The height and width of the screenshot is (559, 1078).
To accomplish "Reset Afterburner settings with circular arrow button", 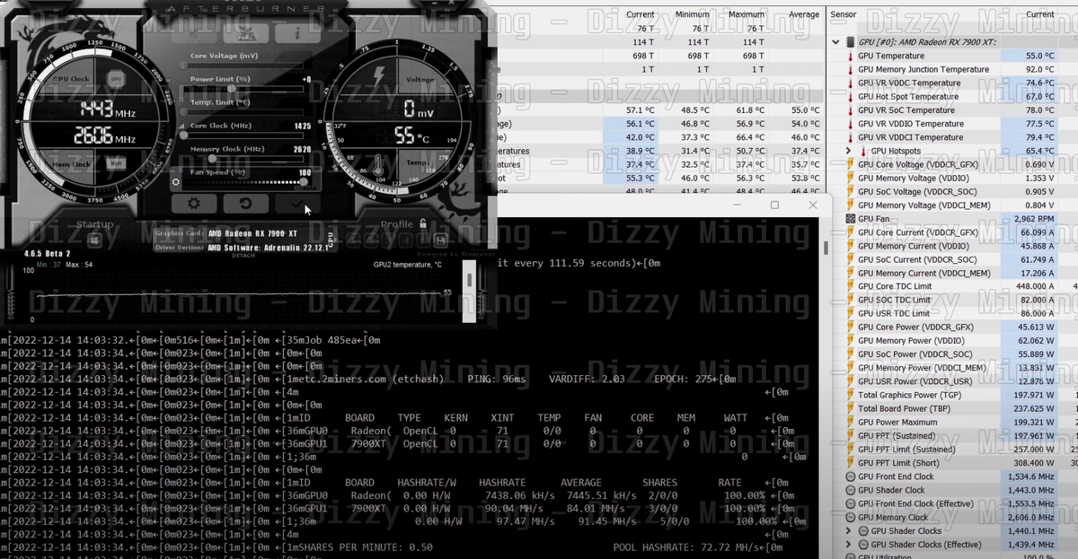I will [245, 205].
